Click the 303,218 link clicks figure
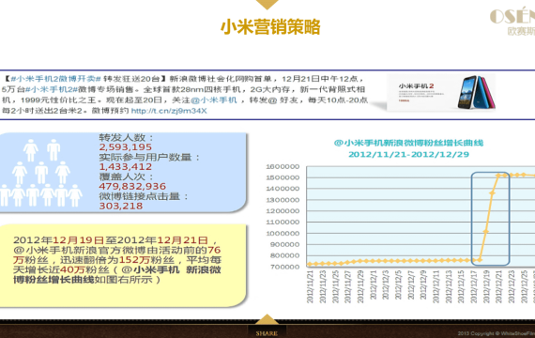Image resolution: width=535 pixels, height=338 pixels. click(x=121, y=206)
